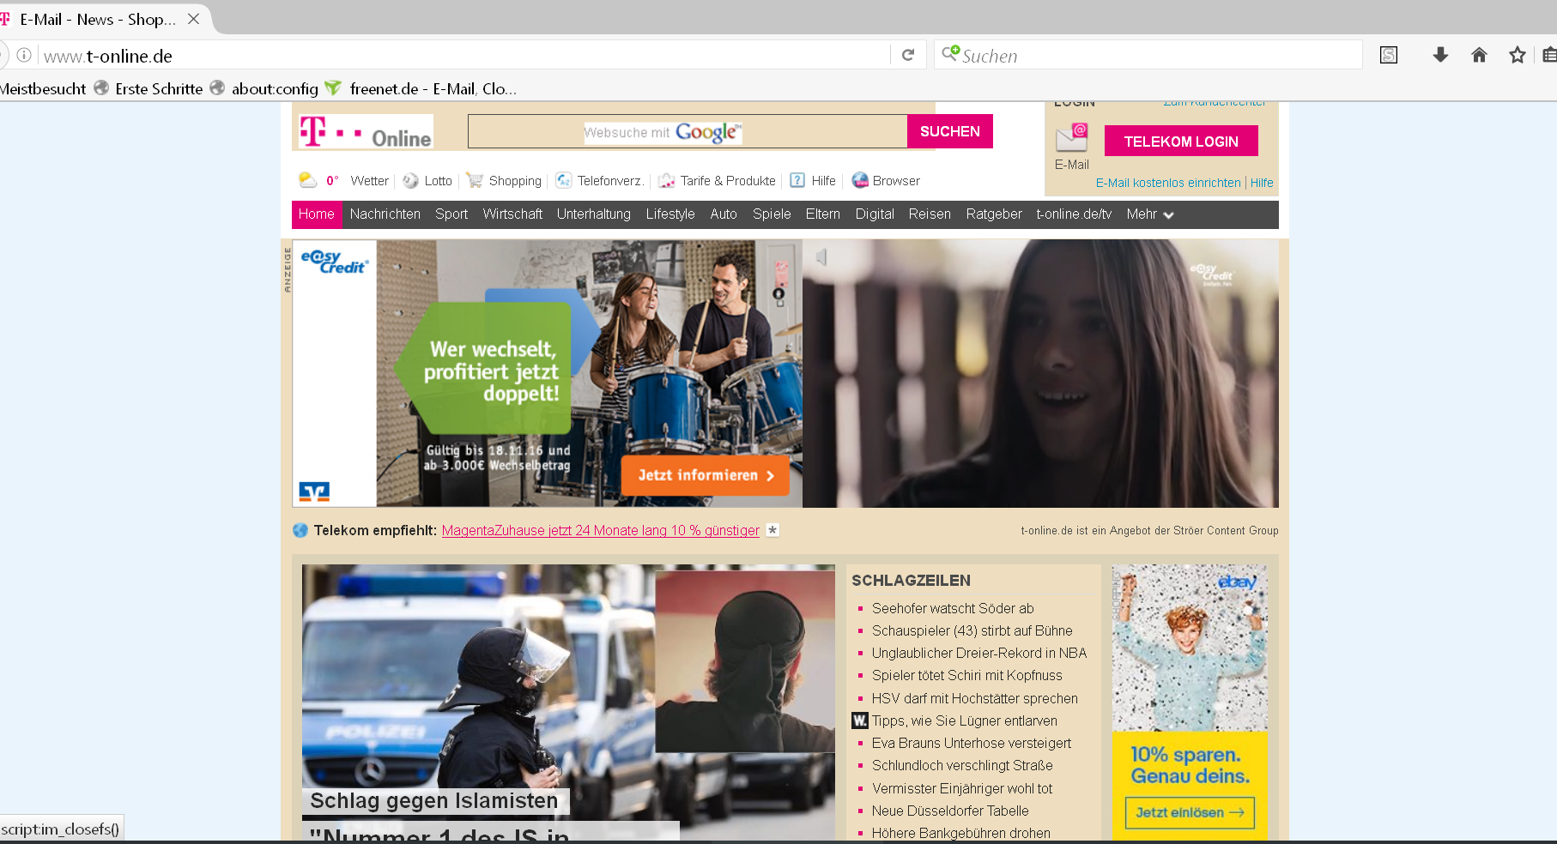Click the easyCredit logo in the ad

[334, 262]
